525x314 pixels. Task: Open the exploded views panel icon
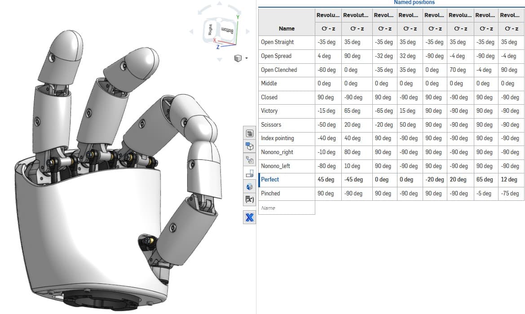point(249,159)
